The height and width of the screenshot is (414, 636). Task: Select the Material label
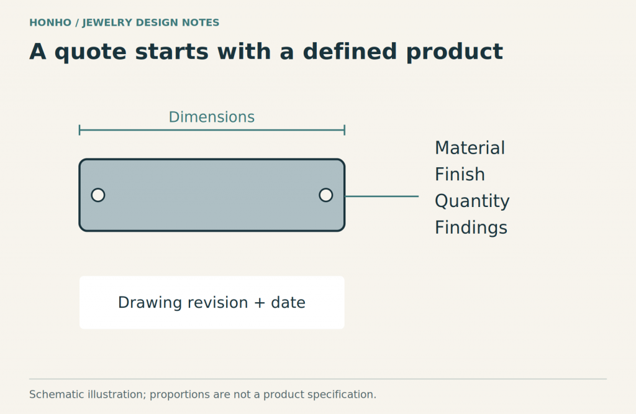pos(470,148)
